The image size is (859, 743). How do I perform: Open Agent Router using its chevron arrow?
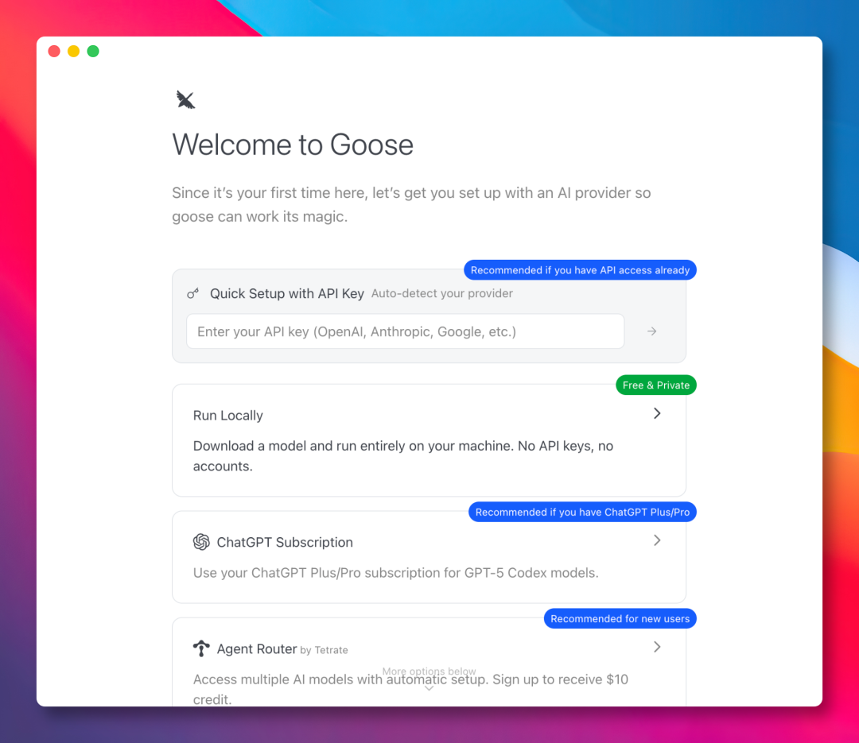[x=657, y=647]
